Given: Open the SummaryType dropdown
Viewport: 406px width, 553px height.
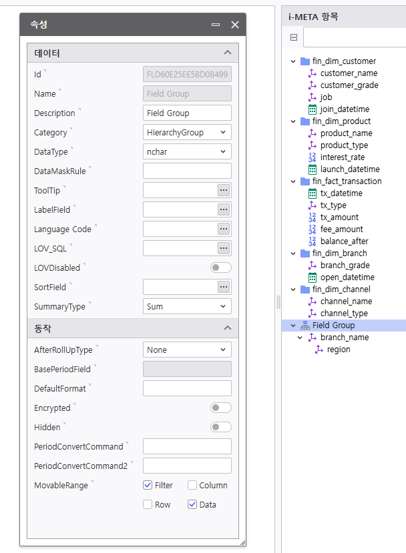Looking at the screenshot, I should tap(187, 306).
